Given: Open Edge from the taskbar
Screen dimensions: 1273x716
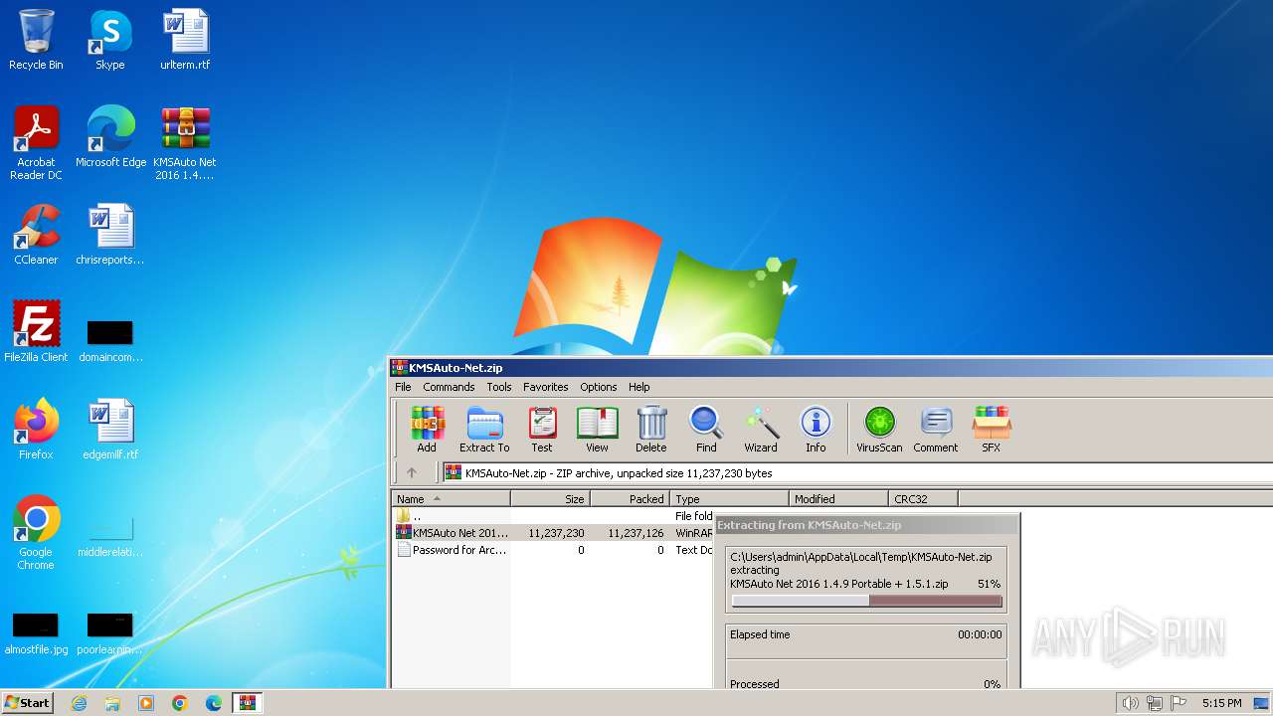Looking at the screenshot, I should 214,703.
